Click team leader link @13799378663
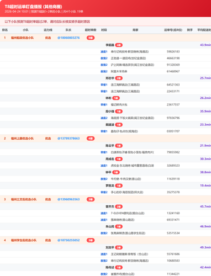This screenshot has height=276, width=211. coord(68,139)
